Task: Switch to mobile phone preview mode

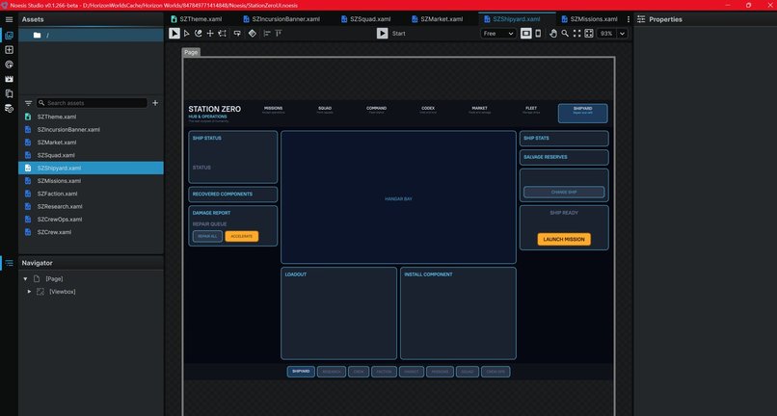Action: coord(538,33)
